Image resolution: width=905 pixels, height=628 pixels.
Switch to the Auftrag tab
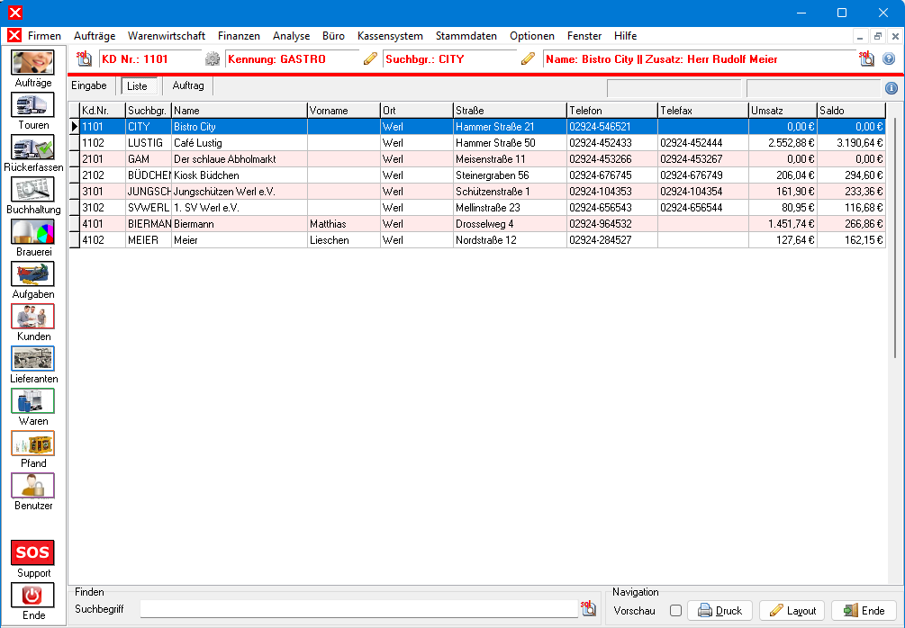click(188, 86)
